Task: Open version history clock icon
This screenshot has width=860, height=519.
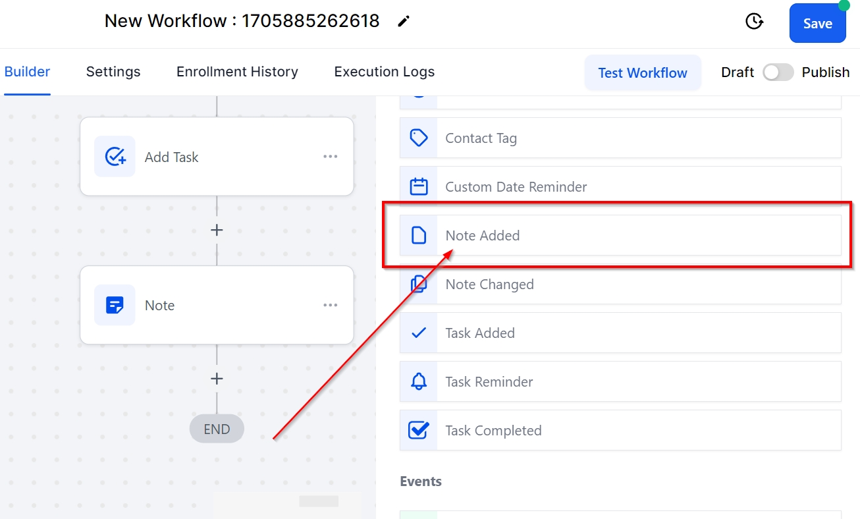Action: click(x=754, y=22)
